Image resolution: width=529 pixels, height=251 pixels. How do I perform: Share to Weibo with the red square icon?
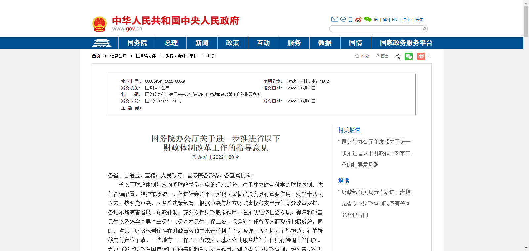pyautogui.click(x=421, y=56)
